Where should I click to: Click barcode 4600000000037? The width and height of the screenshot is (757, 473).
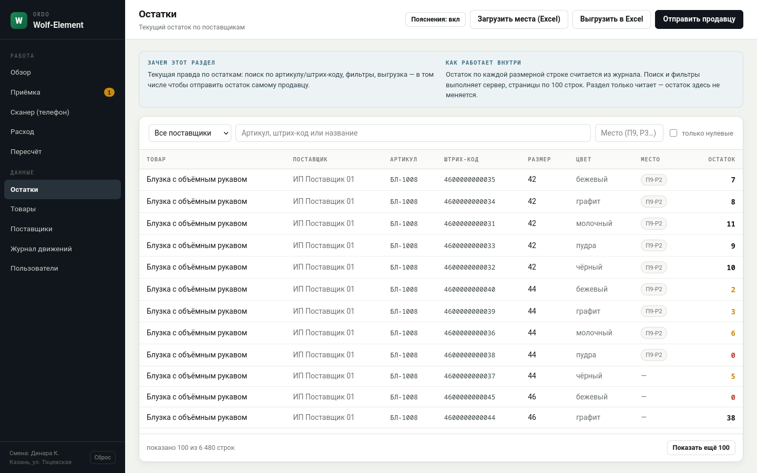click(469, 376)
